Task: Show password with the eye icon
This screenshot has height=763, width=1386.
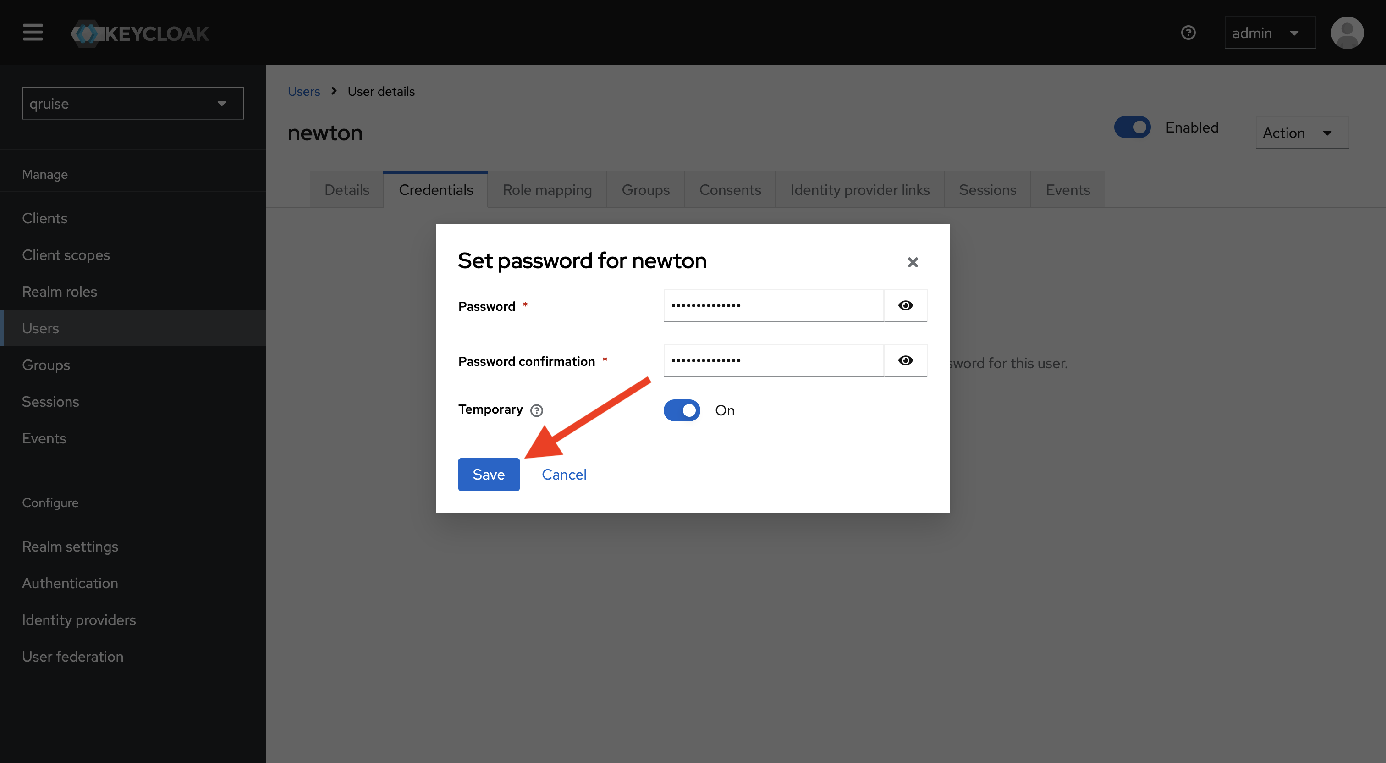Action: pyautogui.click(x=905, y=305)
